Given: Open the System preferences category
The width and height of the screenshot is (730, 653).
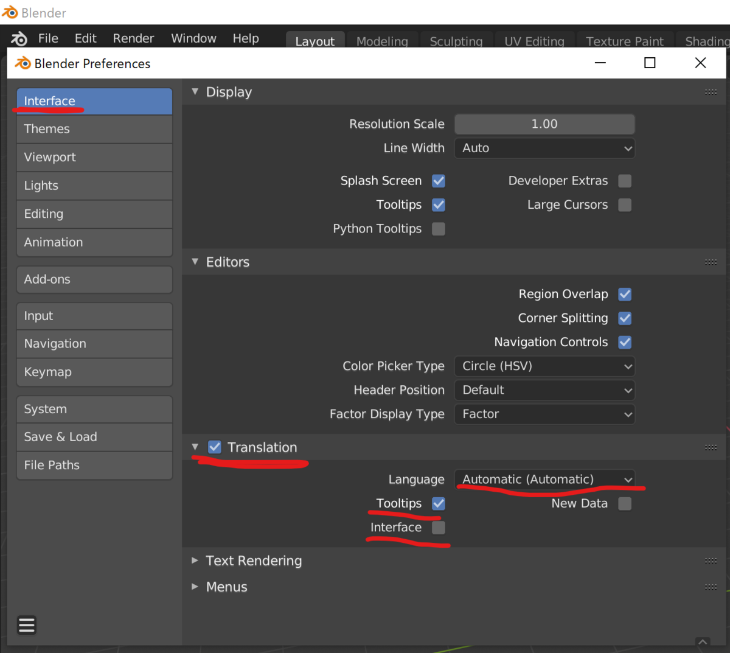Looking at the screenshot, I should [x=94, y=409].
